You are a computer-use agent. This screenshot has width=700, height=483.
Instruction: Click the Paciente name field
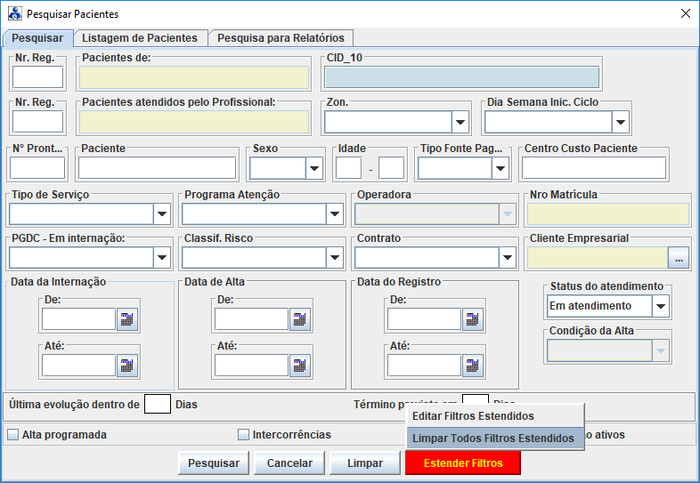pos(157,169)
